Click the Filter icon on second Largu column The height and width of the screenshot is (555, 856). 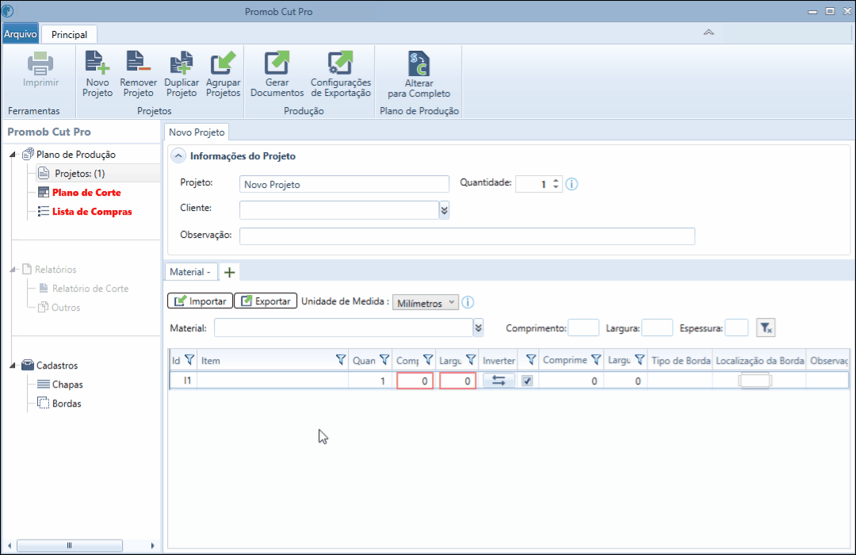click(x=640, y=359)
